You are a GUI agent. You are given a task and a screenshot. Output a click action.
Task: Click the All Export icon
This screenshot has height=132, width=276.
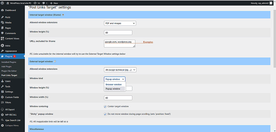2,109
